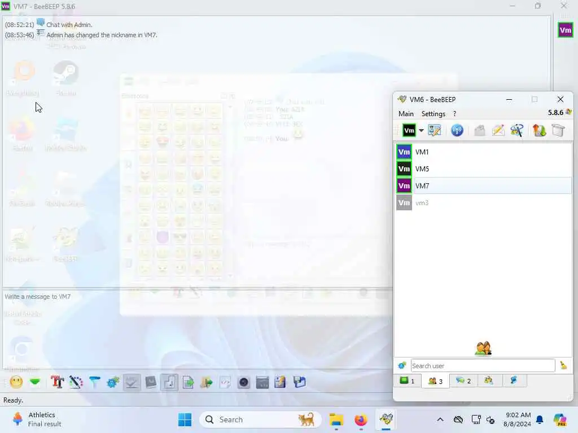This screenshot has height=433, width=578.
Task: Toggle the grey square button beside the checkmark
Action: pos(151,382)
